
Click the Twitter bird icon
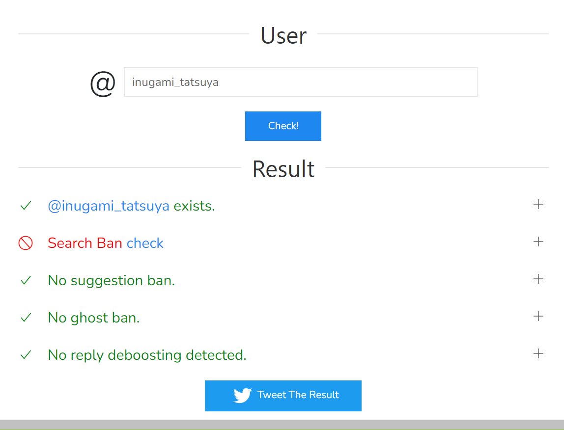click(242, 395)
